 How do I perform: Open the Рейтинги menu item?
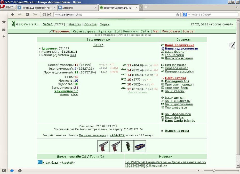click(x=130, y=31)
